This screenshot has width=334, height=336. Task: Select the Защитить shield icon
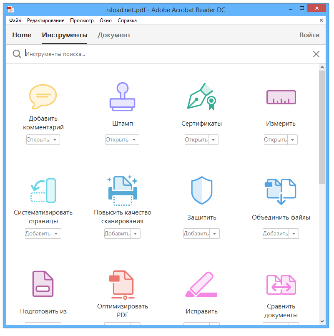click(201, 190)
